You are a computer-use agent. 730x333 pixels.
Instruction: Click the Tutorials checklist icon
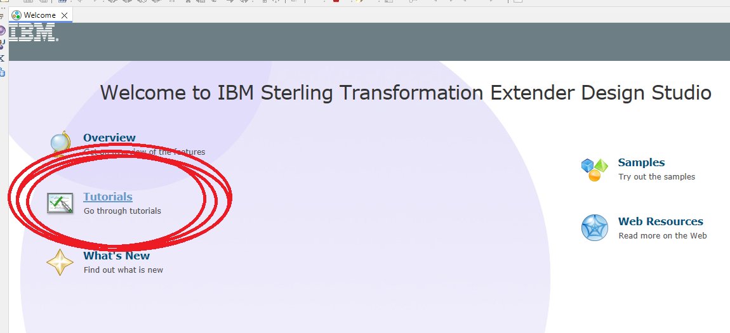pos(60,203)
